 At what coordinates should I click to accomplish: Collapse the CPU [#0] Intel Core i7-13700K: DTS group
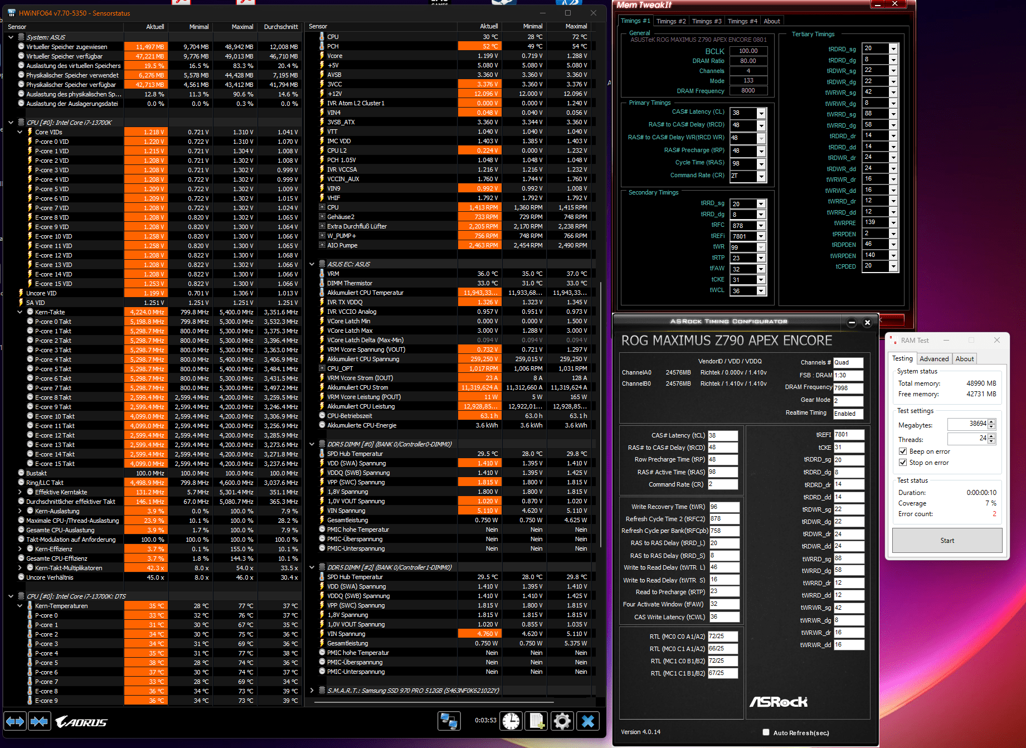click(x=11, y=596)
